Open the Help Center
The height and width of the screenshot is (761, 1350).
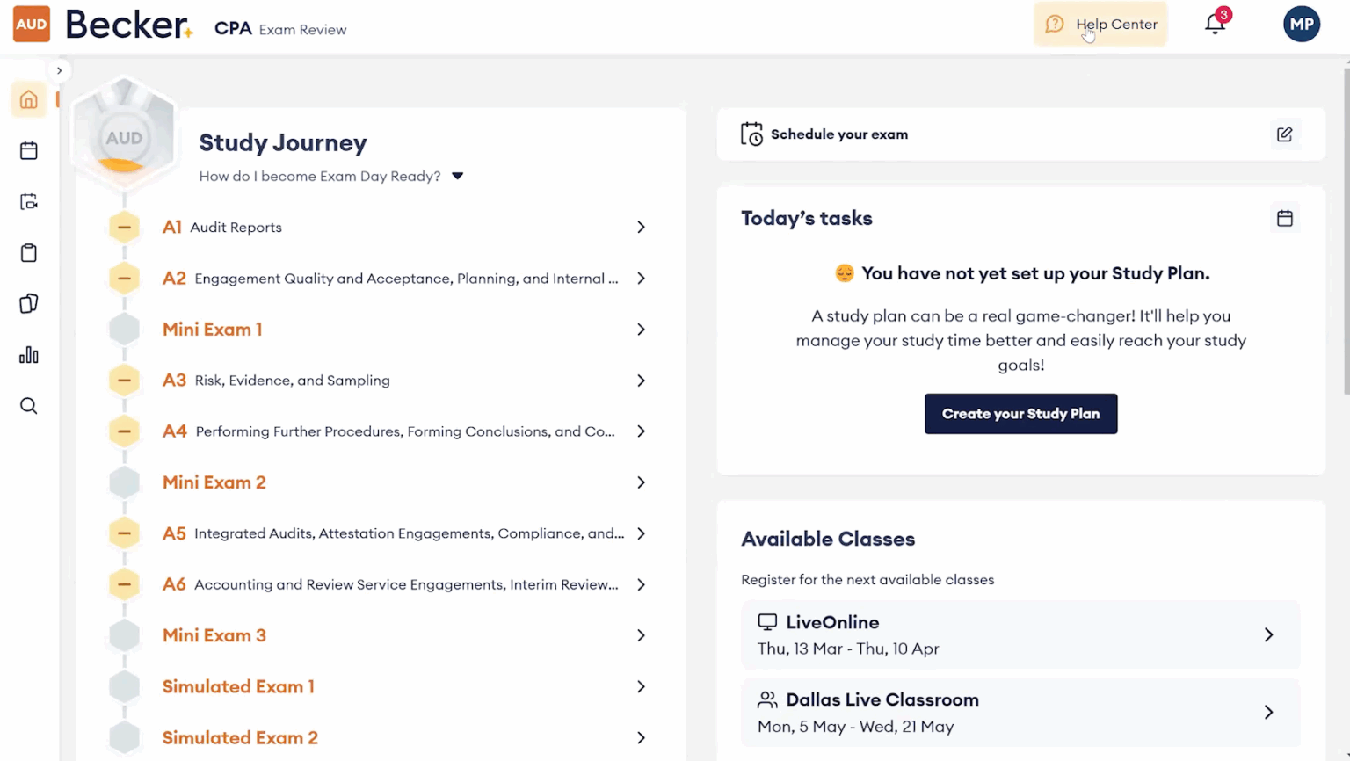pyautogui.click(x=1100, y=24)
